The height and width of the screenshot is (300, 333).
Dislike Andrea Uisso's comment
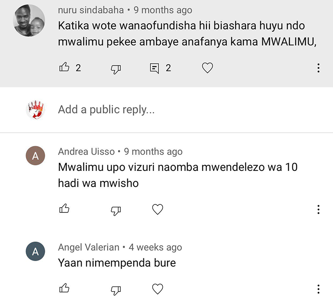coord(116,209)
